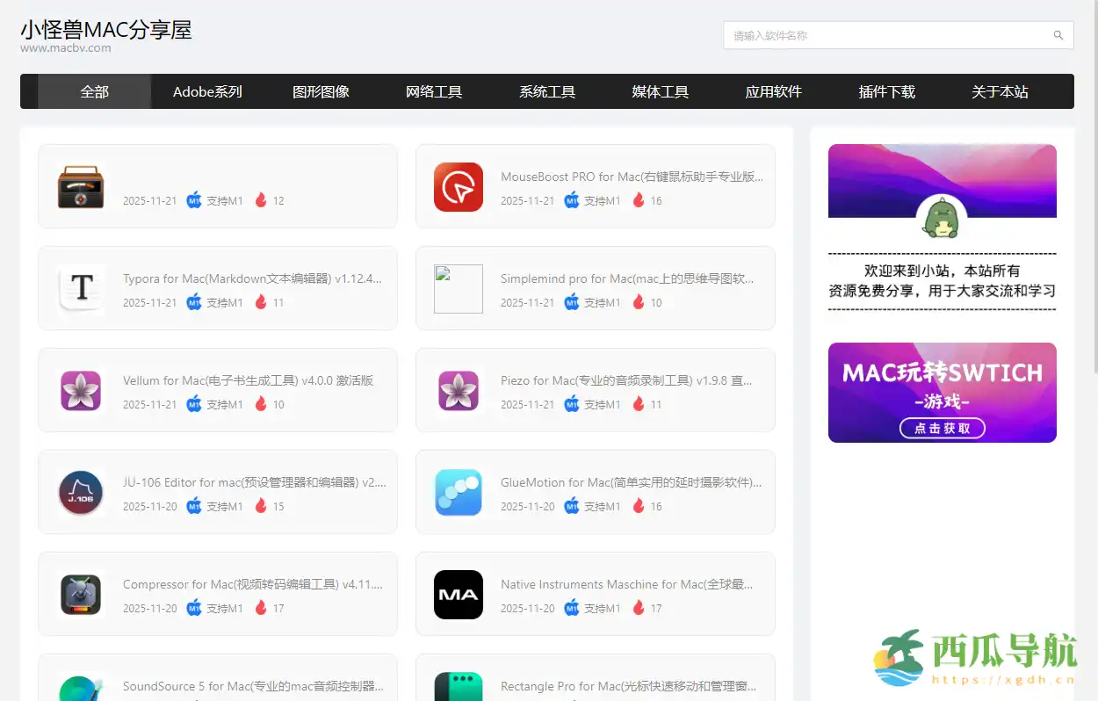Click the JU-106 Editor app icon

(80, 493)
